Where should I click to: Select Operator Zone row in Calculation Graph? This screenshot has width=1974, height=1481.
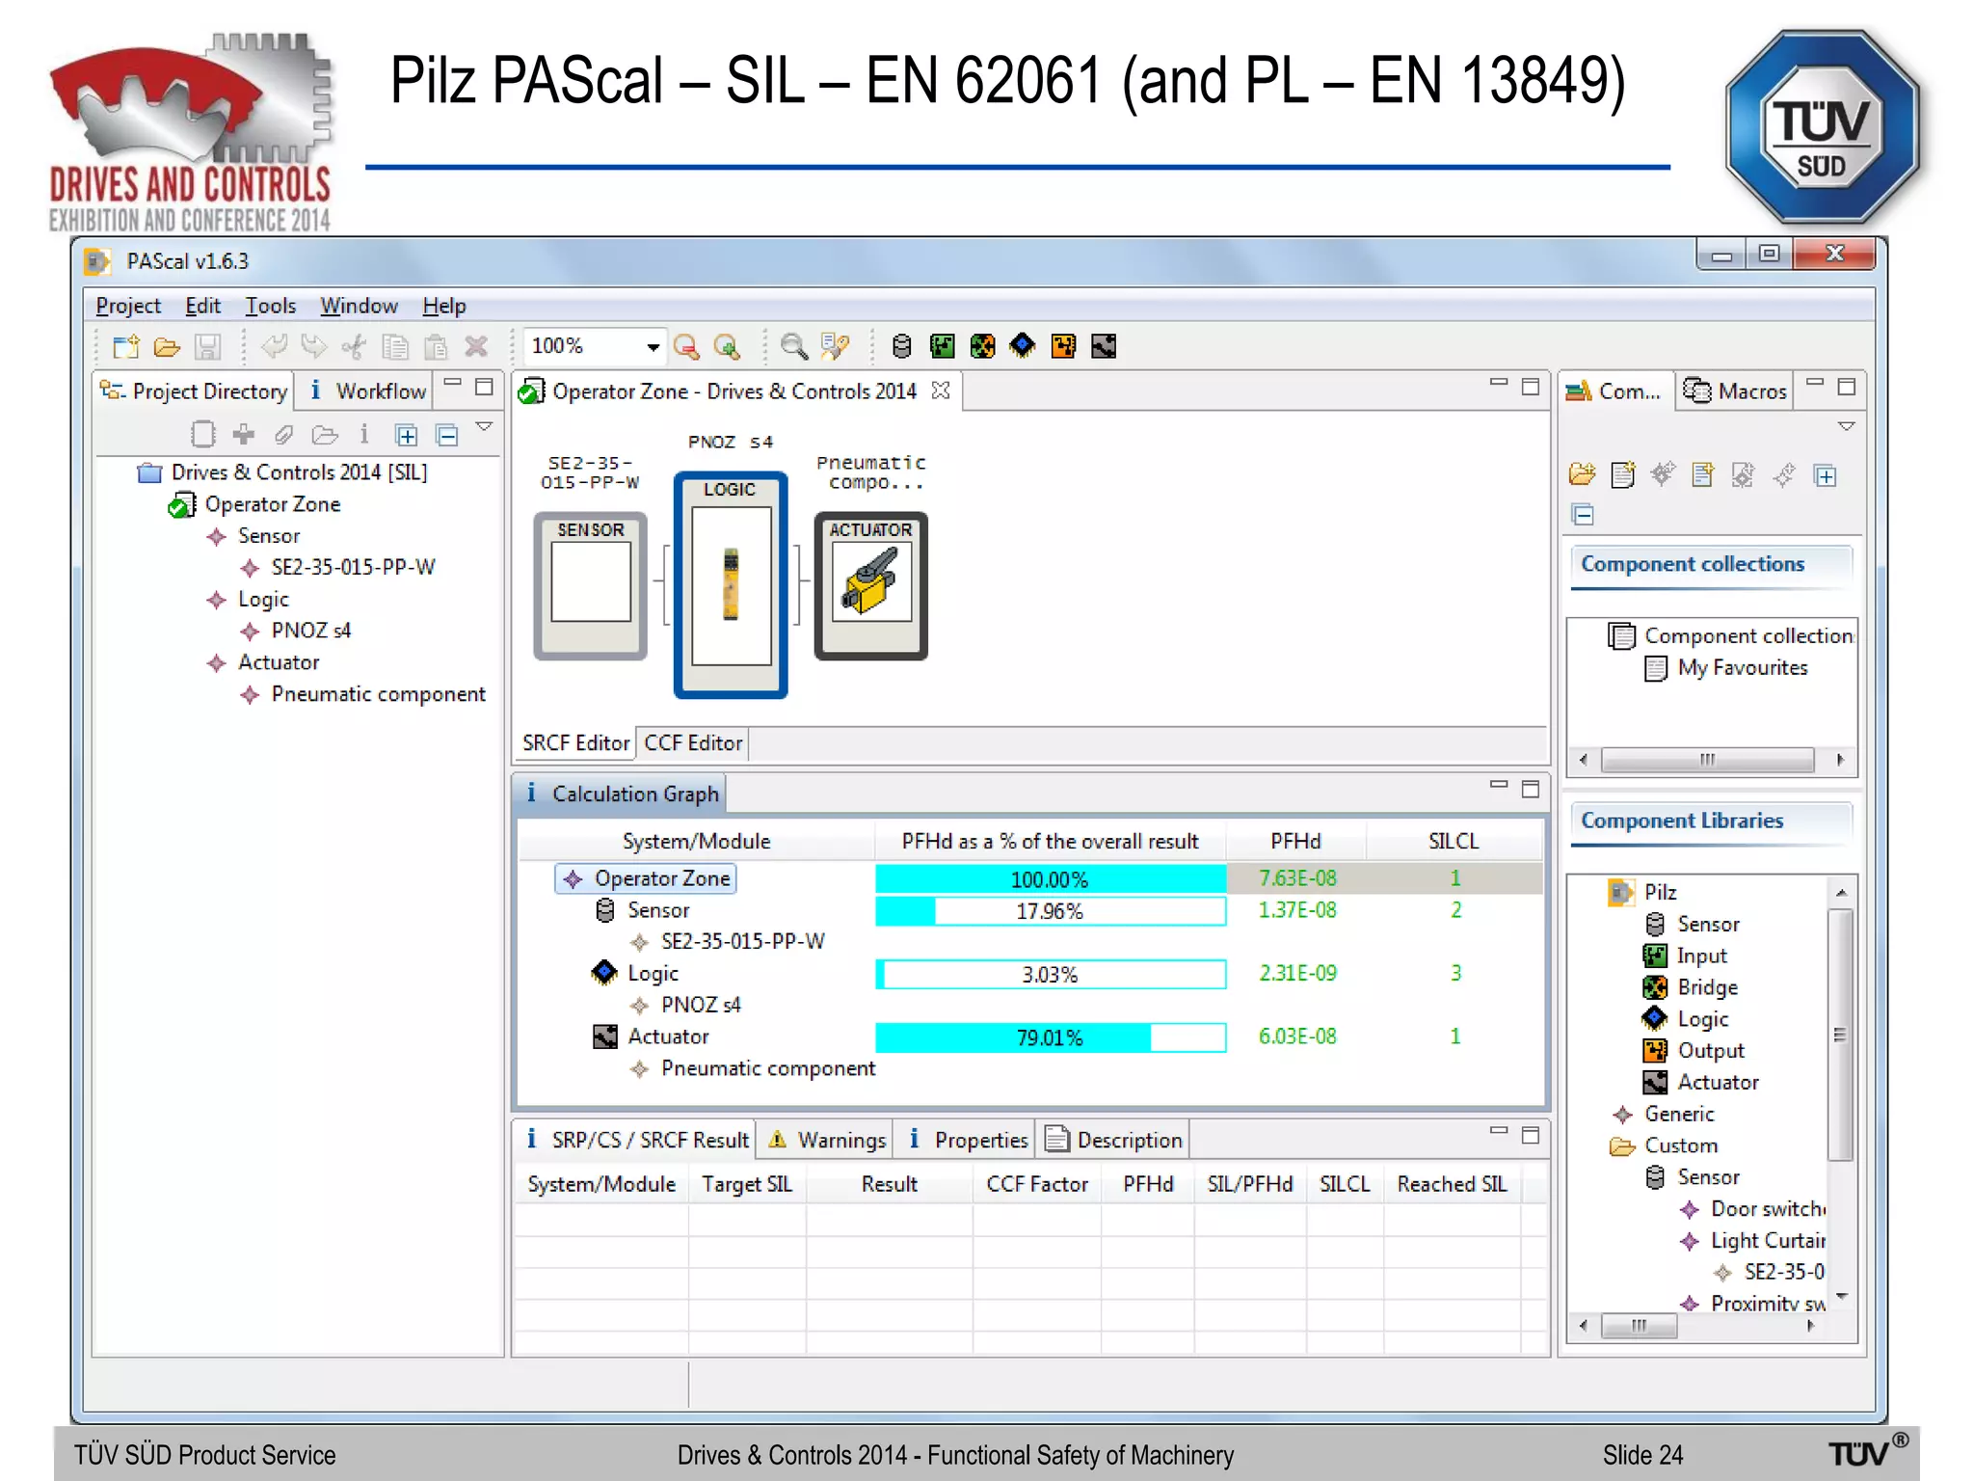coord(1029,878)
